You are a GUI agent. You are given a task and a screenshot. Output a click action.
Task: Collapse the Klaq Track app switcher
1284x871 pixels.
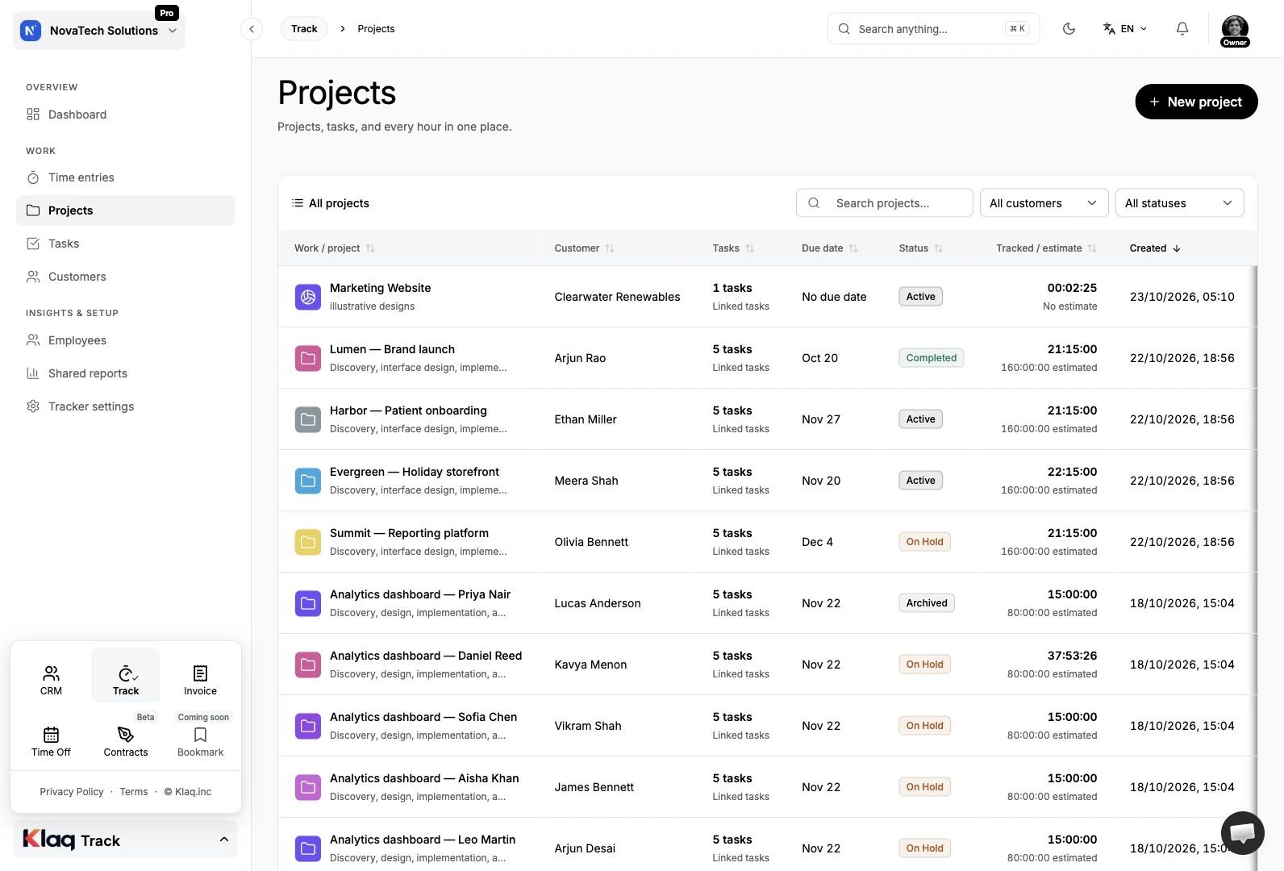click(x=126, y=840)
